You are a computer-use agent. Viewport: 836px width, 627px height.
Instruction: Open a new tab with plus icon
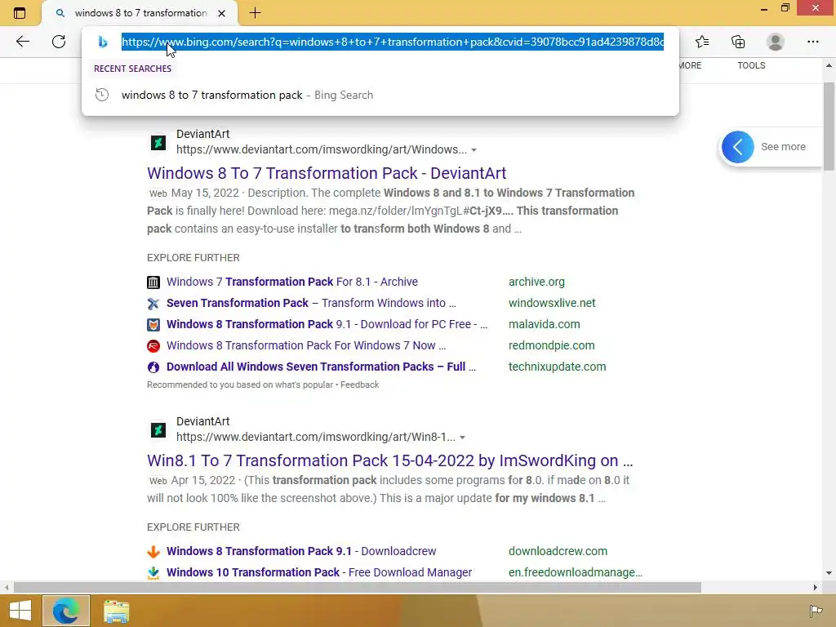click(255, 13)
